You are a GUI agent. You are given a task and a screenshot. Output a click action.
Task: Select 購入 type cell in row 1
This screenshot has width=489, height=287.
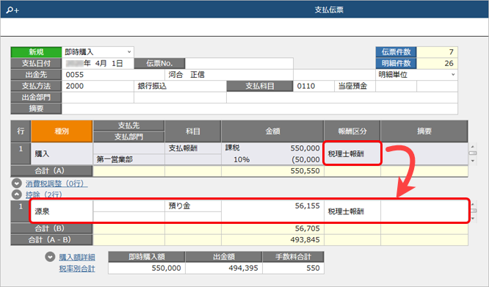pos(62,153)
